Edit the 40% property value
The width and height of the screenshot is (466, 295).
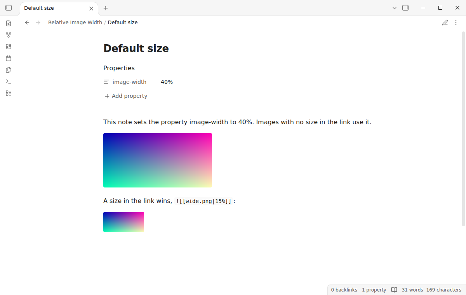(x=167, y=82)
